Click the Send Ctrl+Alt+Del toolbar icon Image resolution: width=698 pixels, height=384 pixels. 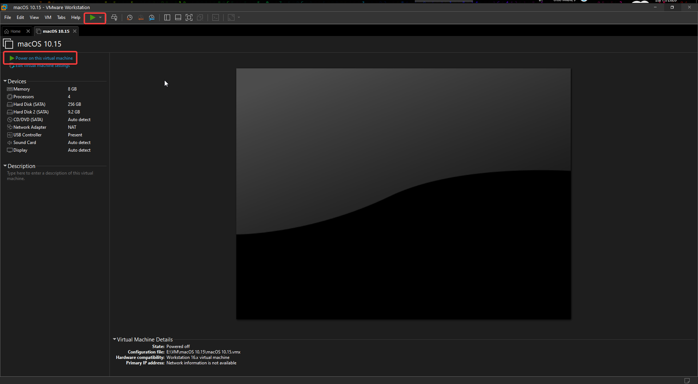114,17
